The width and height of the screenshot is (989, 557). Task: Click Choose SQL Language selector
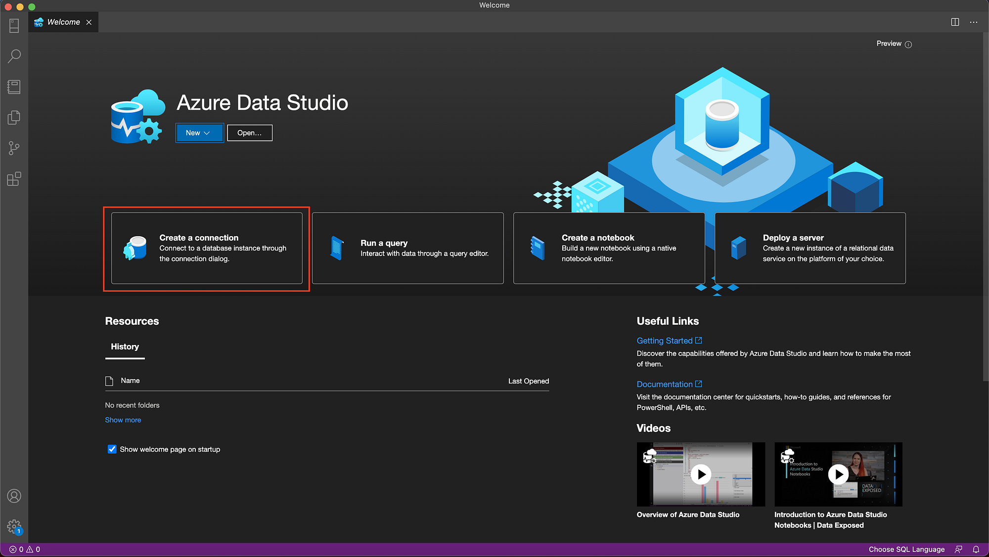[x=906, y=549]
